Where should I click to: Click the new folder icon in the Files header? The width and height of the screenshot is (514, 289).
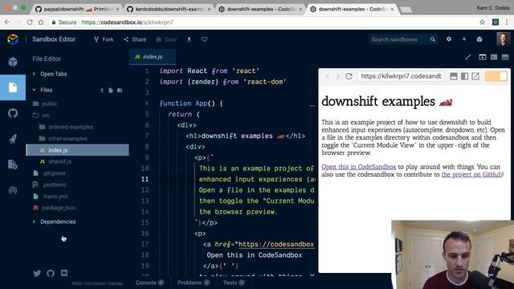pos(120,90)
